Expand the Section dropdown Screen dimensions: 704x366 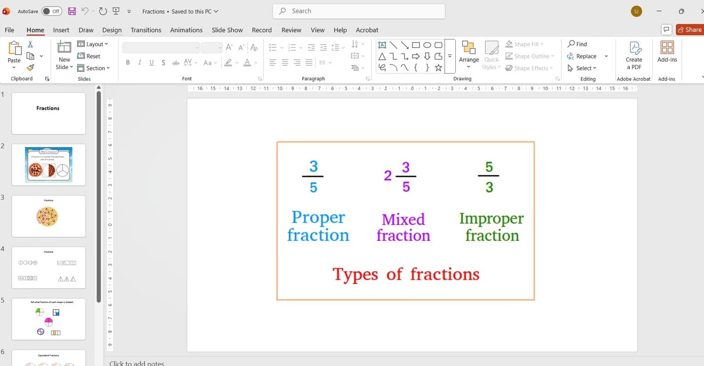[x=95, y=68]
